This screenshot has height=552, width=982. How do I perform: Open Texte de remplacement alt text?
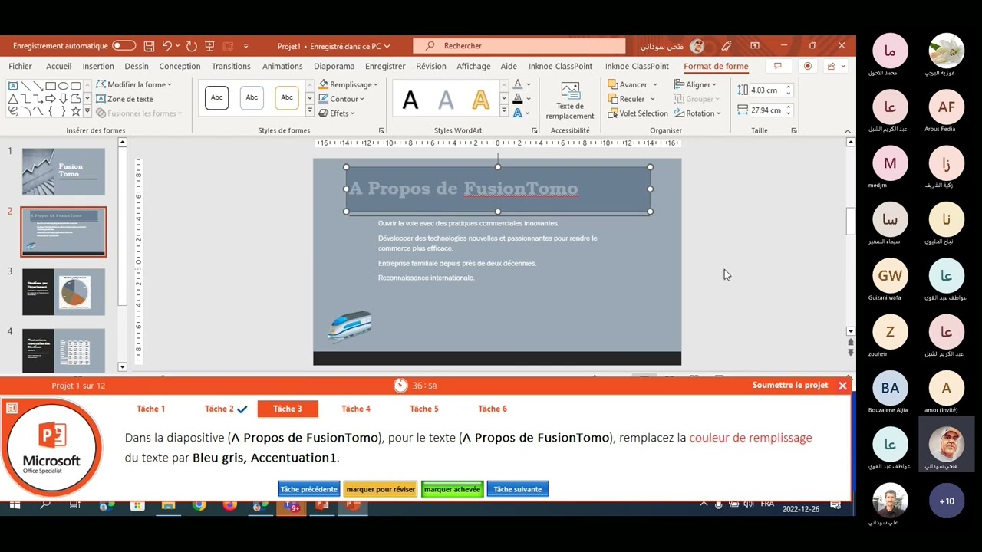pos(569,100)
